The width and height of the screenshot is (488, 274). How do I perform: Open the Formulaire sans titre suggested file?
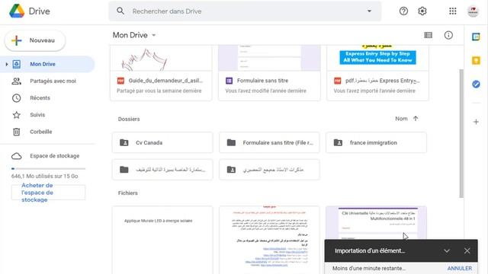tap(269, 73)
